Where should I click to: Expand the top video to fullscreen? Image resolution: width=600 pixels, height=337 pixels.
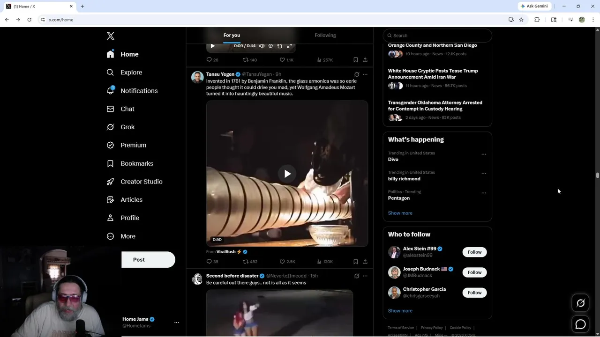[x=289, y=46]
